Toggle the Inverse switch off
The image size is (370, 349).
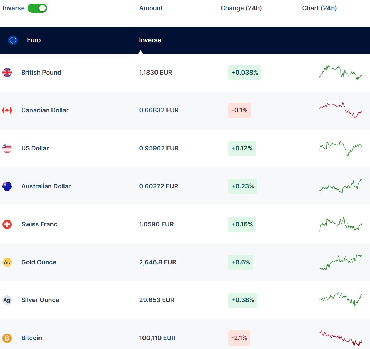click(37, 8)
